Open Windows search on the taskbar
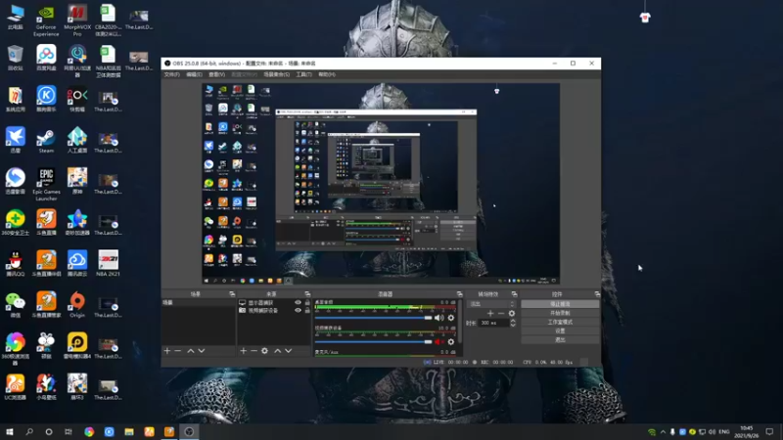 click(29, 431)
